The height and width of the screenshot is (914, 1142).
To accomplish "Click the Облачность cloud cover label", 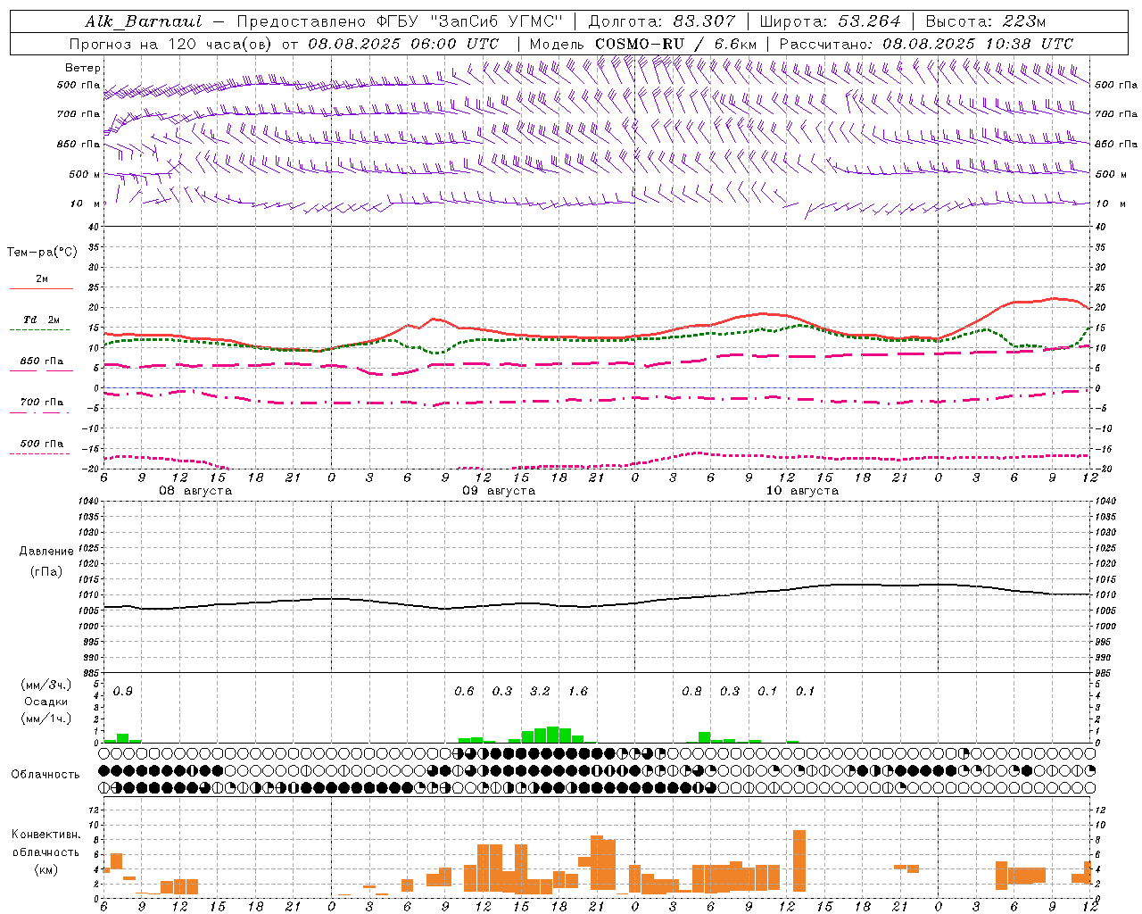I will pos(46,775).
